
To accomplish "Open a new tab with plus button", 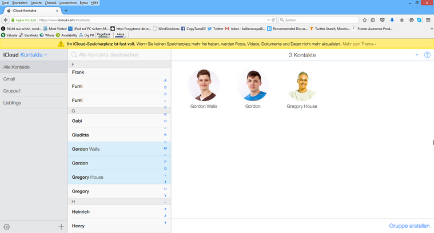I will pos(66,11).
